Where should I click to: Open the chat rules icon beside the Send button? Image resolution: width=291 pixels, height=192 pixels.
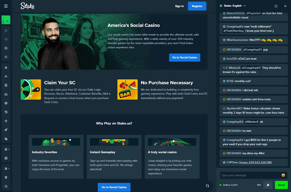[268, 185]
